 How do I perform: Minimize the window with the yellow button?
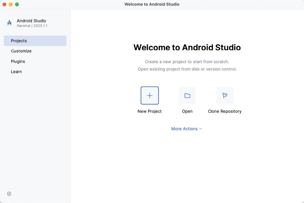tap(11, 4)
